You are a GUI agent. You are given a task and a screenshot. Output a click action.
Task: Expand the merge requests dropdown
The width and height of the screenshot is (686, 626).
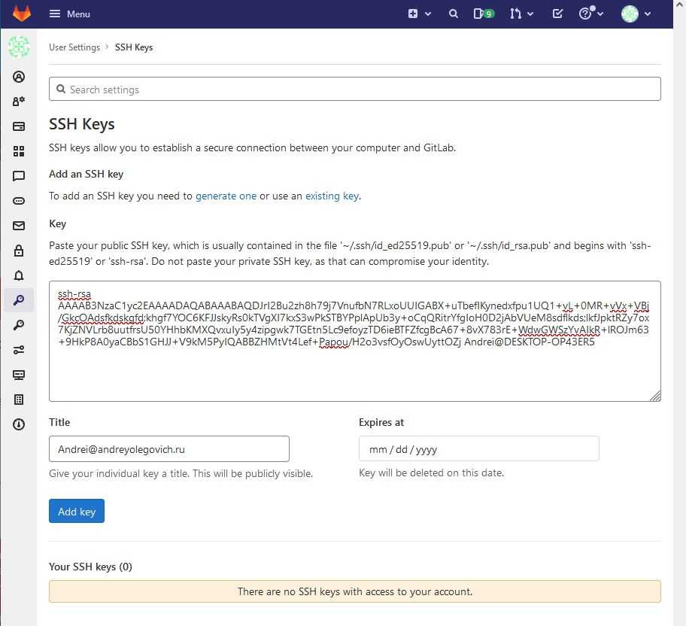[x=521, y=14]
